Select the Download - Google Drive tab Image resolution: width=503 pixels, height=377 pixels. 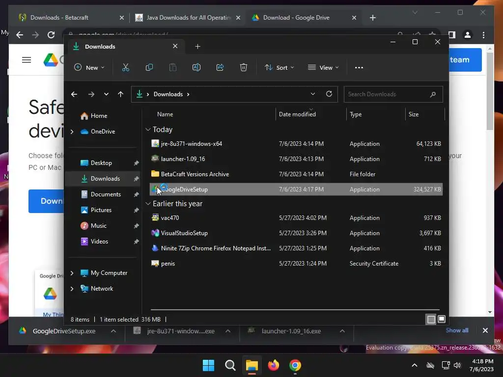pyautogui.click(x=304, y=18)
